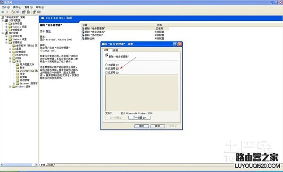Switch to the 说明 tab in dialog
This screenshot has width=283, height=172.
(x=116, y=50)
